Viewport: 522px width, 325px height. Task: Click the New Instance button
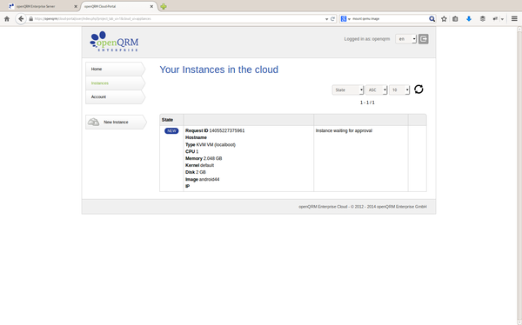tap(116, 122)
